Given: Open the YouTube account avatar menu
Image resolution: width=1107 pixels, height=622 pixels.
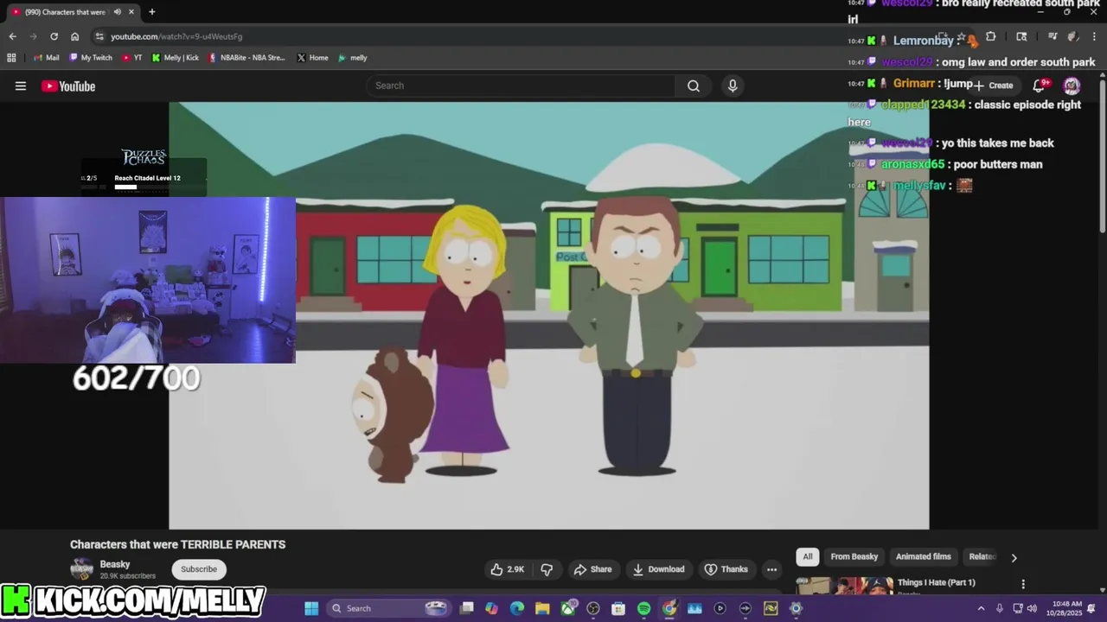Looking at the screenshot, I should 1072,86.
